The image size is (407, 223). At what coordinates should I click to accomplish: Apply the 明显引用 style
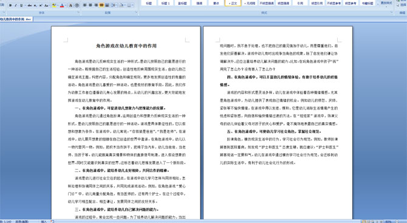(x=317, y=3)
